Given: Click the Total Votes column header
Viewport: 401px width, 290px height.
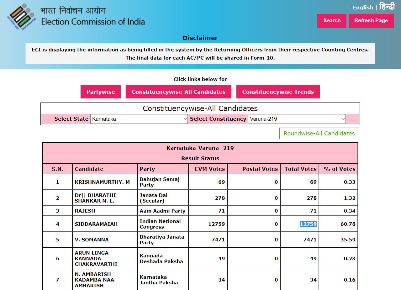Looking at the screenshot, I should tap(300, 169).
